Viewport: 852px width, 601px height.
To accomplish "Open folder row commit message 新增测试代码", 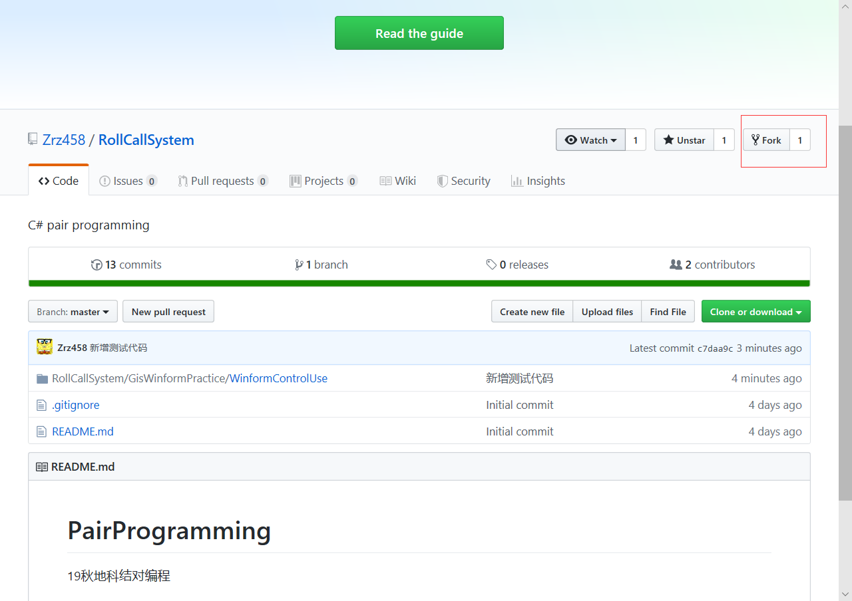I will click(x=520, y=378).
